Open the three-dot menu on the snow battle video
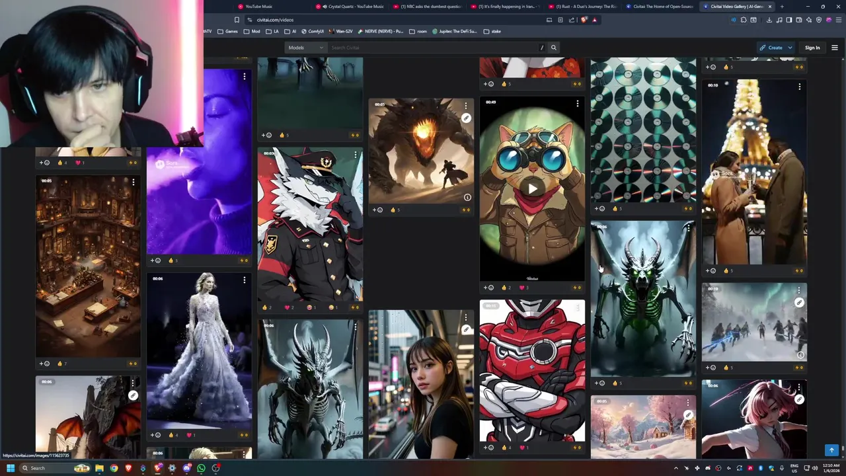Screen dimensions: 846x476 point(799,290)
